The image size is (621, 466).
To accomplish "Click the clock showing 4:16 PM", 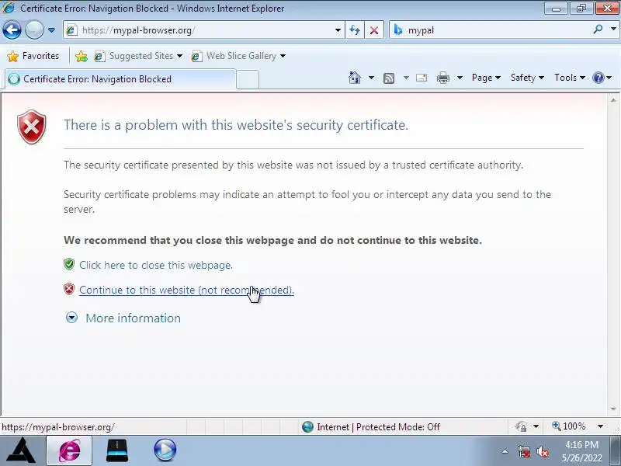I will coord(581,445).
